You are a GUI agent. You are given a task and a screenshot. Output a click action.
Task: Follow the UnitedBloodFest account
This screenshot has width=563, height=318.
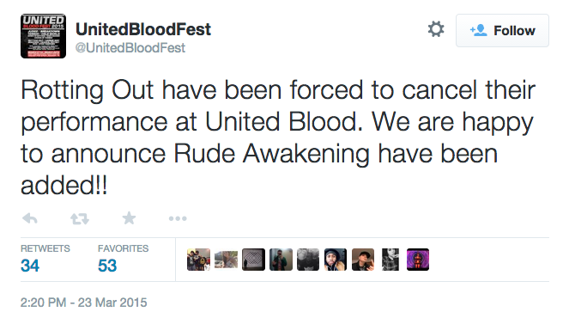point(502,31)
